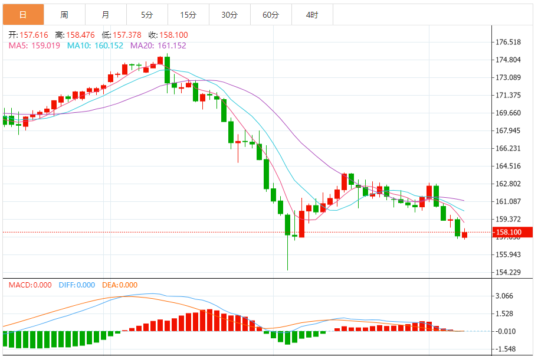
Task: Click the 154.229 price axis label
Action: [x=508, y=272]
